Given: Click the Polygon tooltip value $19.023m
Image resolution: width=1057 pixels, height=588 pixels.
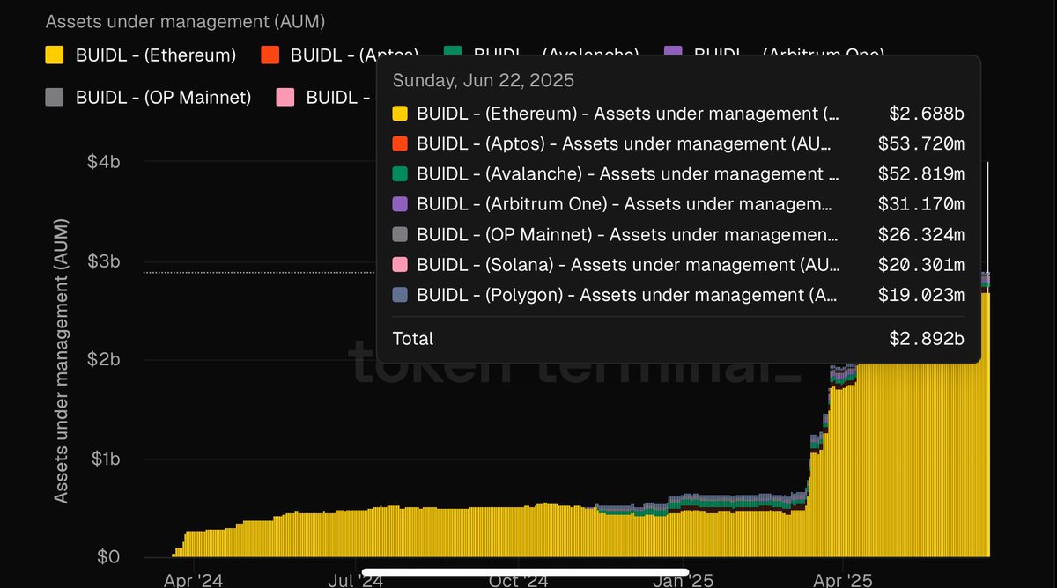Looking at the screenshot, I should pyautogui.click(x=921, y=295).
